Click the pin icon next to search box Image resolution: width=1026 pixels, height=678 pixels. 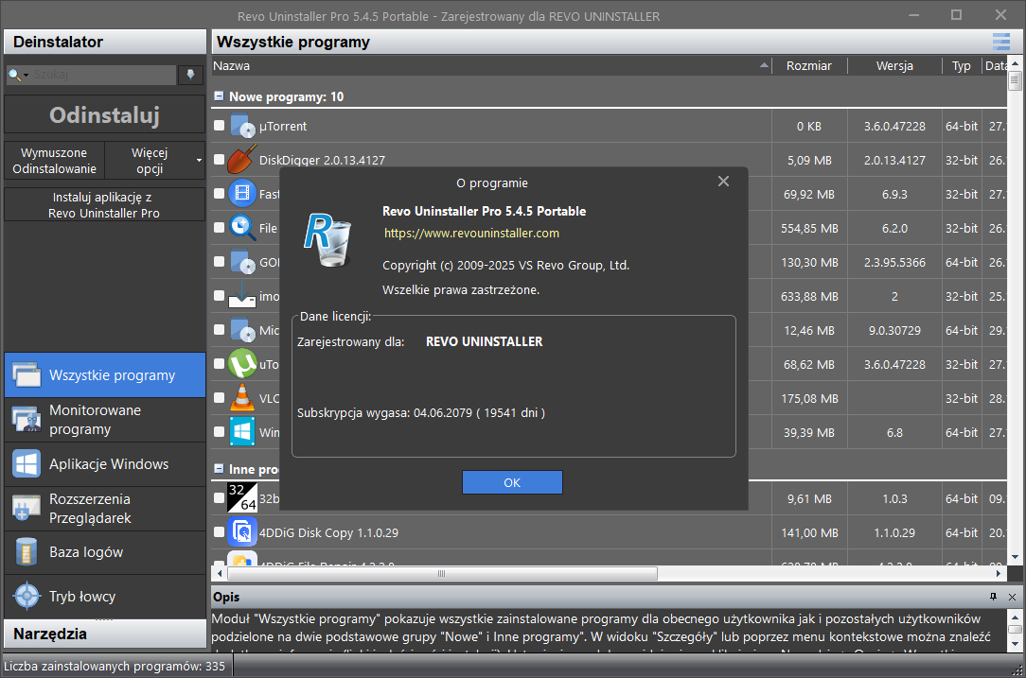(x=190, y=75)
